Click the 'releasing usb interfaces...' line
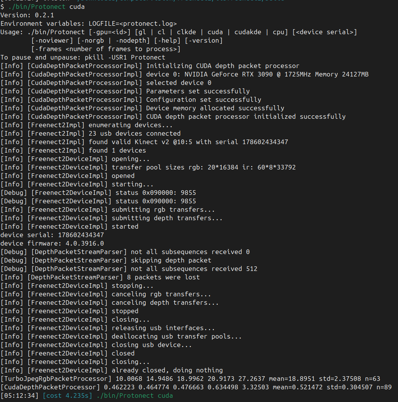Screen dimensions: 398x402 tap(107, 328)
